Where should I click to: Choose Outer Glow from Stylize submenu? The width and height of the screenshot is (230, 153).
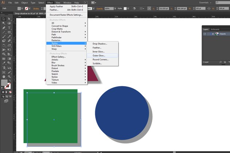pyautogui.click(x=102, y=56)
